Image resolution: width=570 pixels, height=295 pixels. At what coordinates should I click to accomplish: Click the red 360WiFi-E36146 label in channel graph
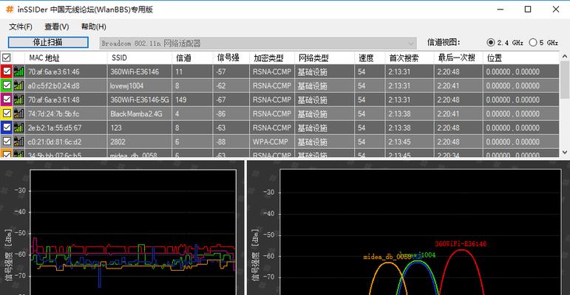point(461,244)
